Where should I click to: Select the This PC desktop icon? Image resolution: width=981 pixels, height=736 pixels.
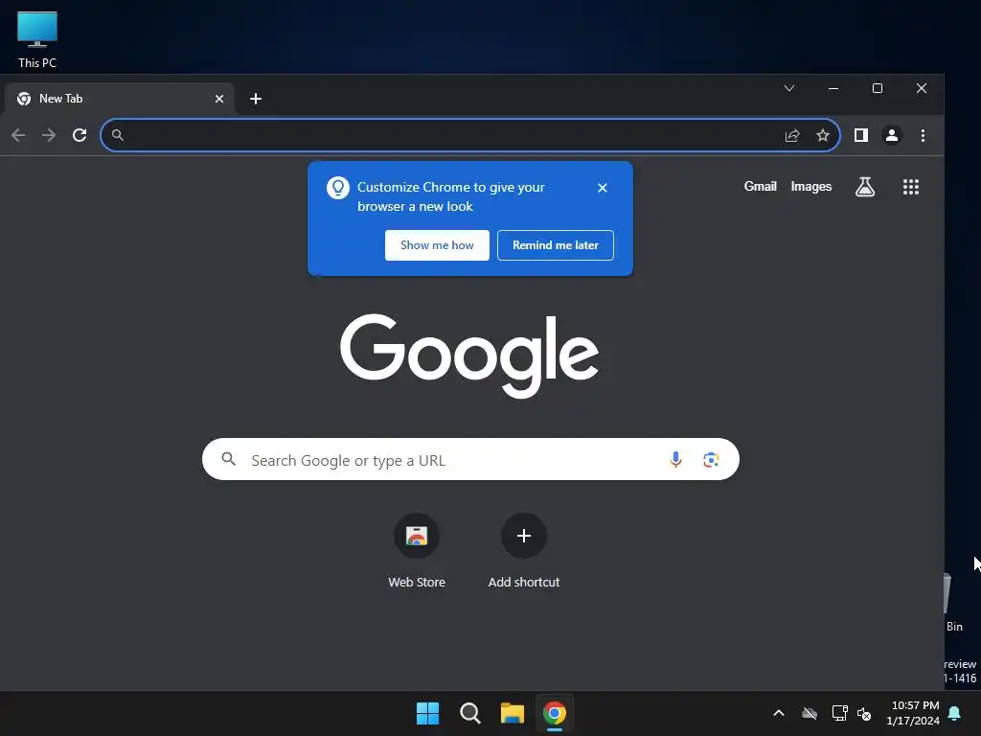37,39
